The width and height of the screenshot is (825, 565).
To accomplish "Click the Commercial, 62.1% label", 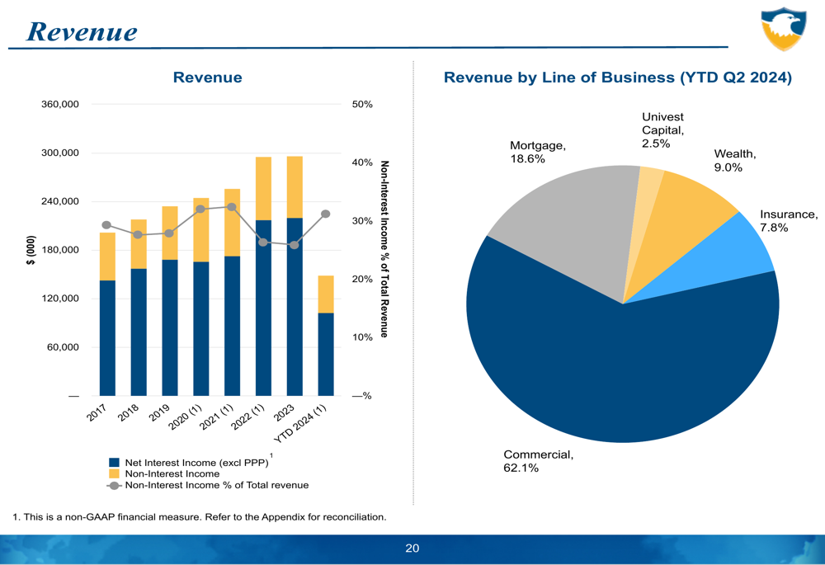I will [538, 461].
